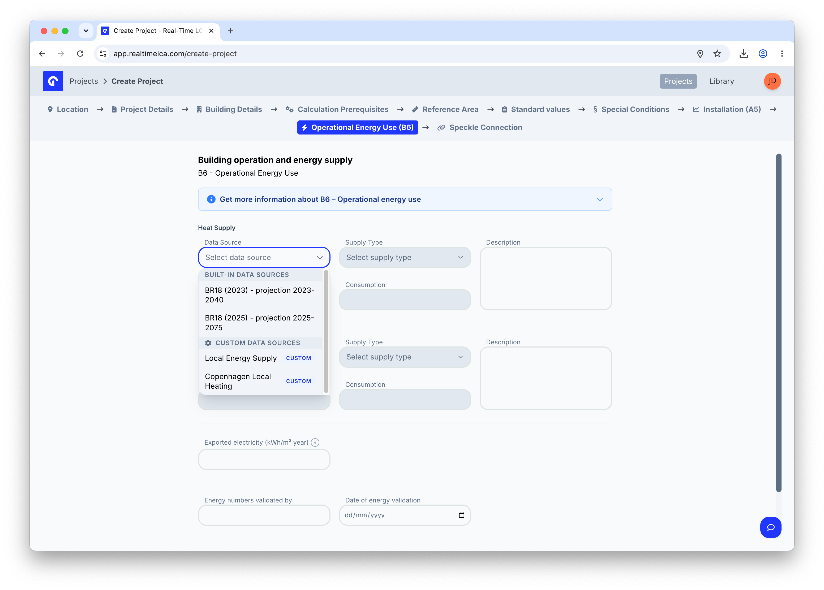Open the chat support bubble icon
The width and height of the screenshot is (824, 590).
tap(770, 527)
